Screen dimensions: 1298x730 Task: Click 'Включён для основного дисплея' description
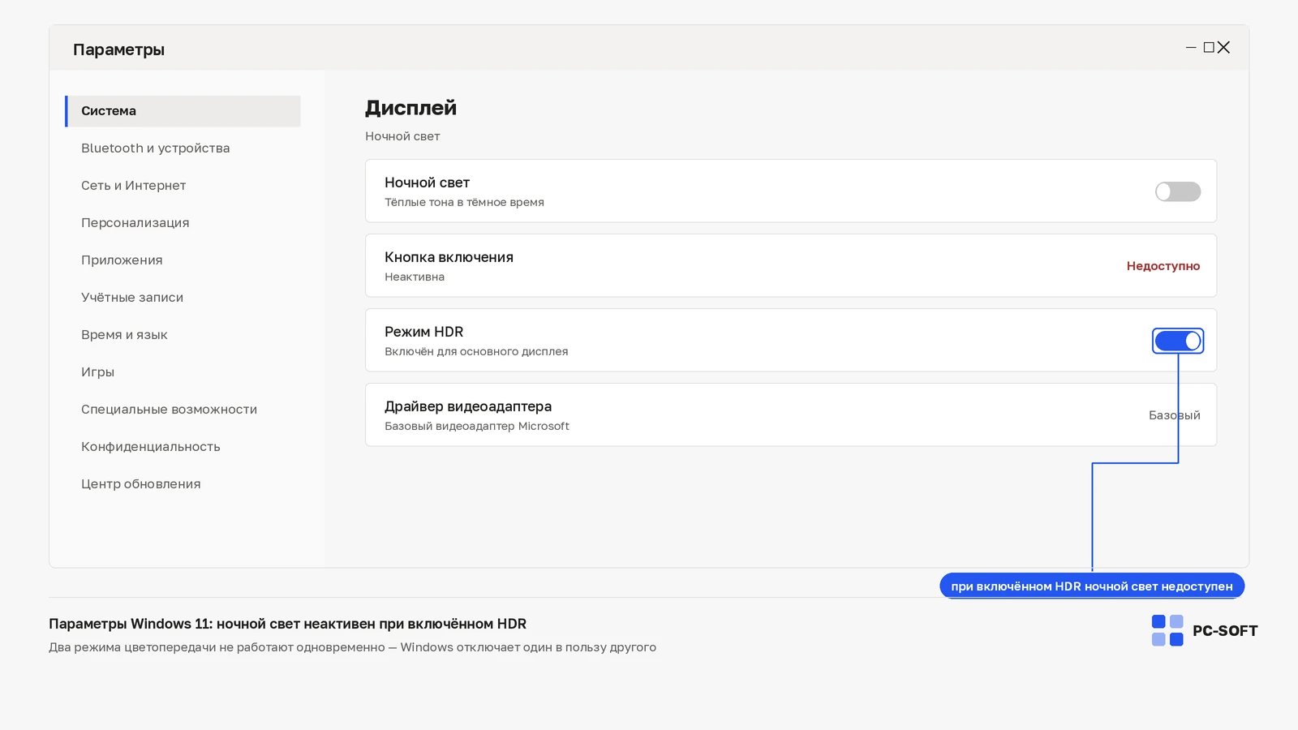coord(476,351)
